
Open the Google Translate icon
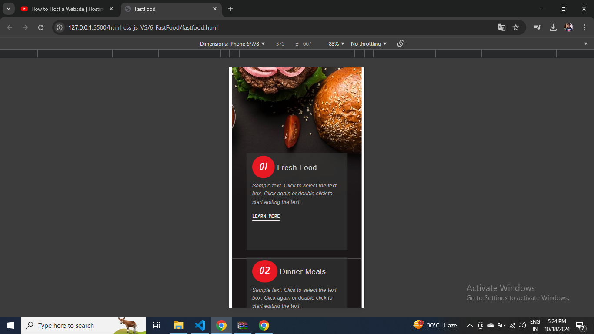point(502,27)
